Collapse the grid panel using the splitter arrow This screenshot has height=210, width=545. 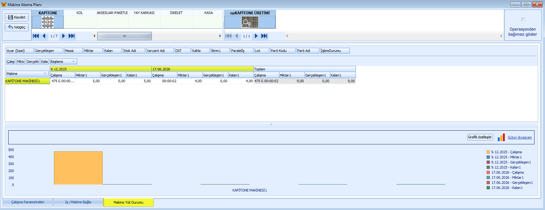coord(271,124)
